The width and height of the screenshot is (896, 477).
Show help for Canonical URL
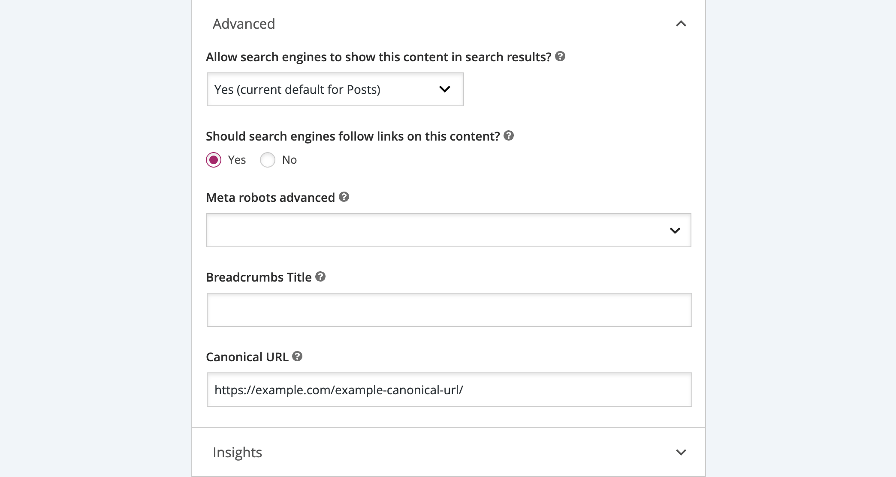tap(297, 356)
